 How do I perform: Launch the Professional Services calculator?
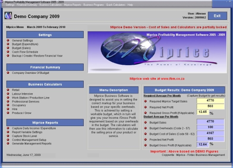[26, 101]
